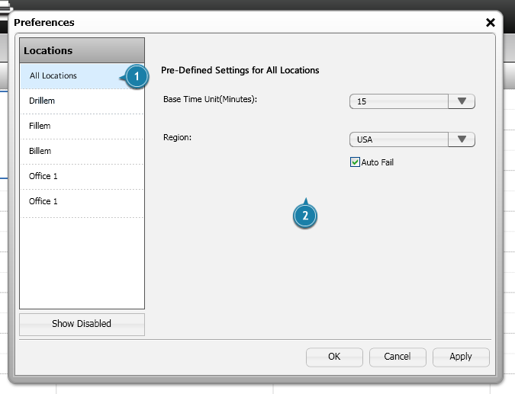Close the Preferences dialog with X

coord(491,22)
